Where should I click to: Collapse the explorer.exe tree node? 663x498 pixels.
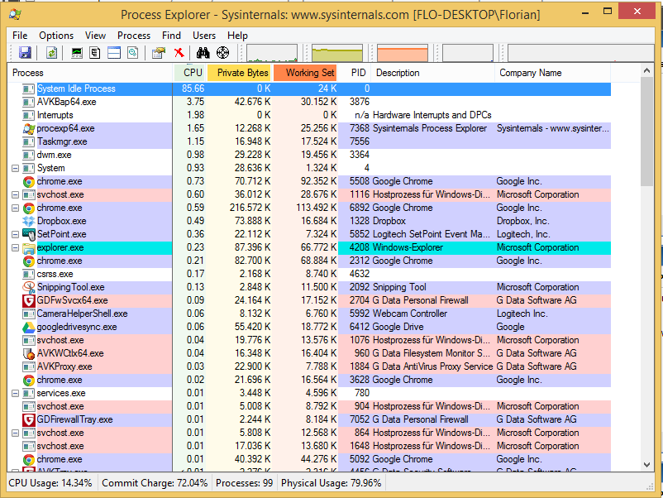point(15,247)
